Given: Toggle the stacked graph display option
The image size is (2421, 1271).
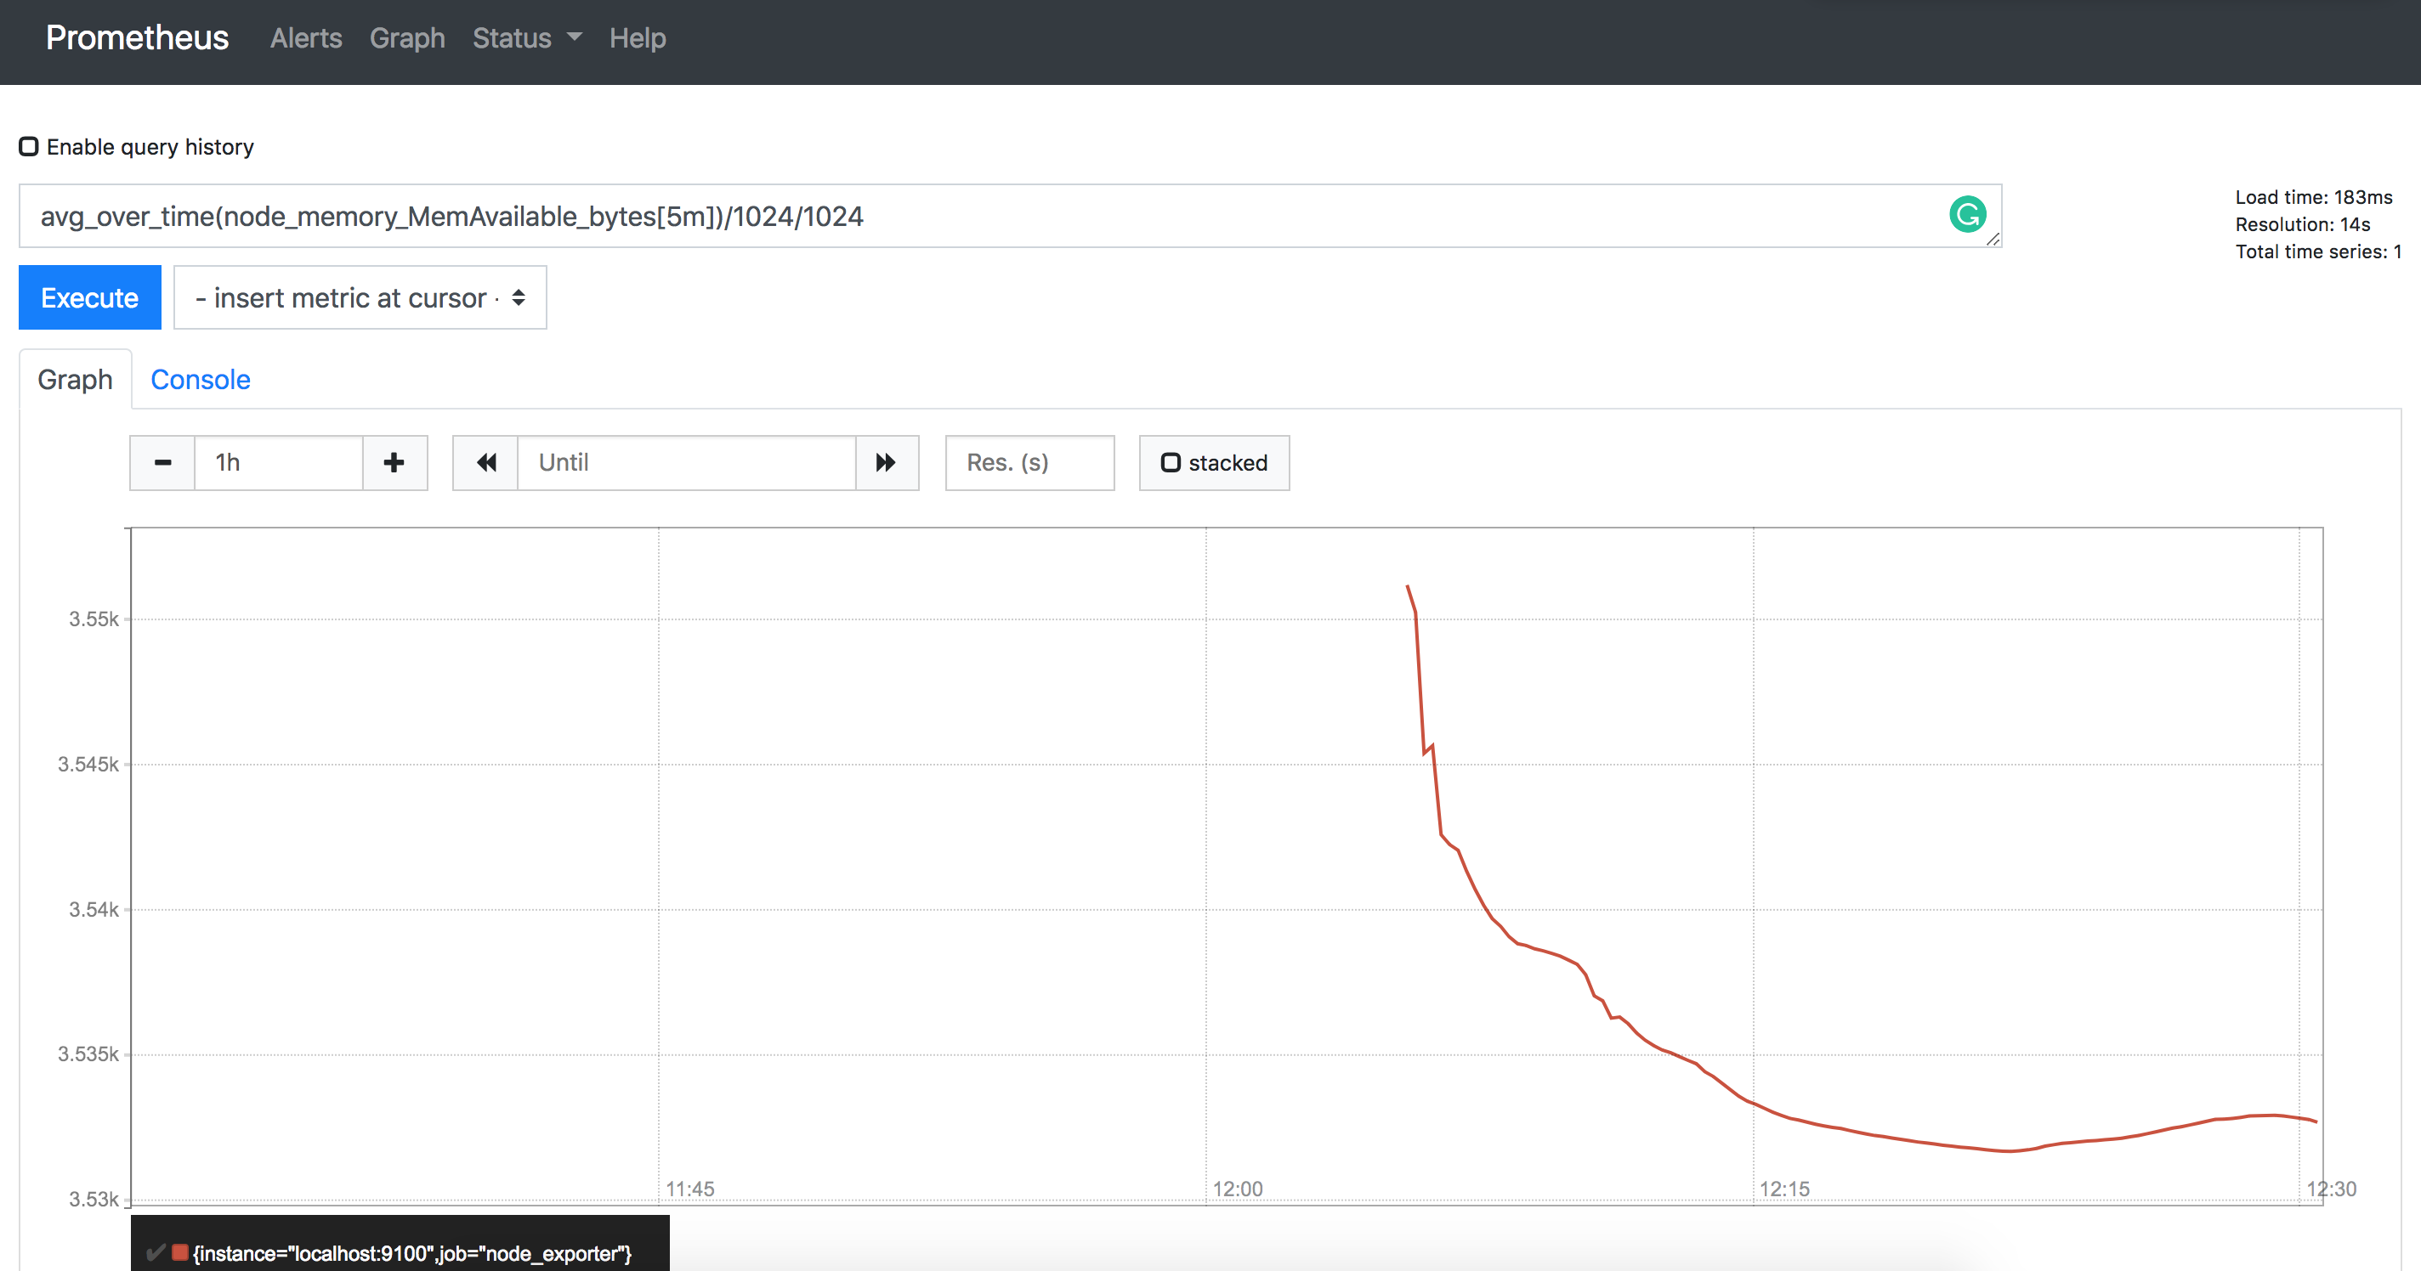Looking at the screenshot, I should point(1169,463).
